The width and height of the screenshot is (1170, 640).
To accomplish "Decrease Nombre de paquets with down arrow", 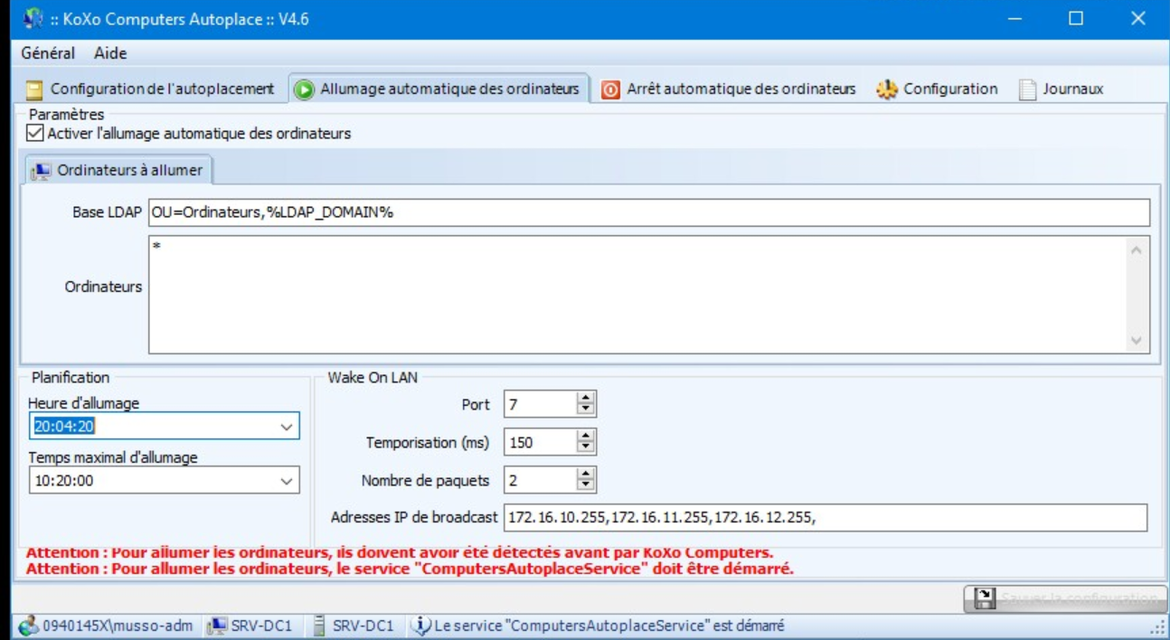I will pyautogui.click(x=586, y=485).
